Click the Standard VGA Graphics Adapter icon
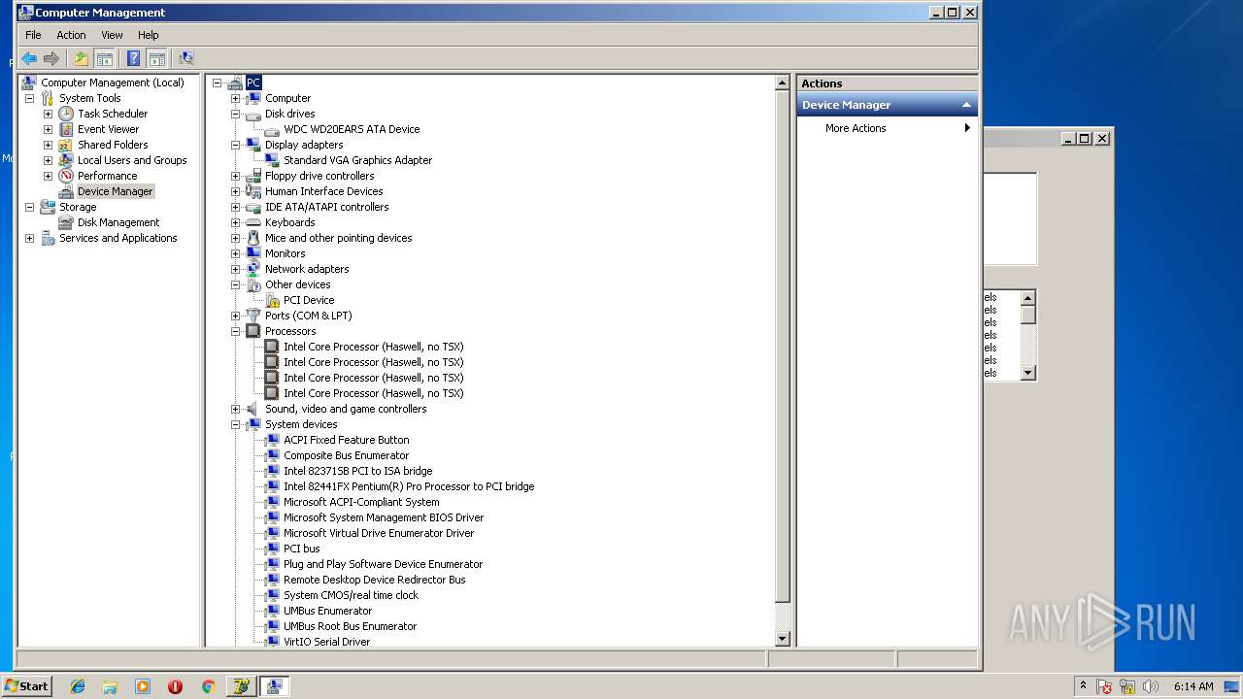The width and height of the screenshot is (1243, 699). (x=272, y=160)
